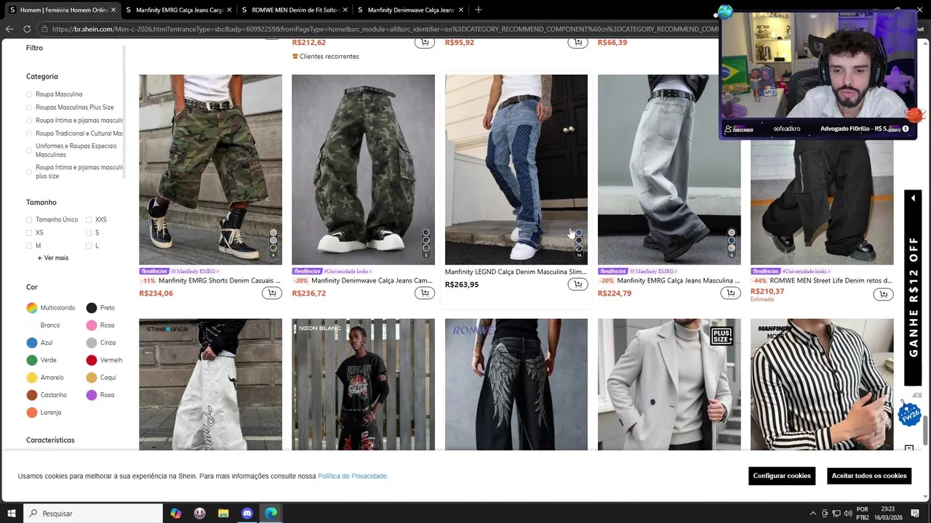Screen dimensions: 931x523
Task: Open camo cargo pants product image
Action: (x=363, y=169)
